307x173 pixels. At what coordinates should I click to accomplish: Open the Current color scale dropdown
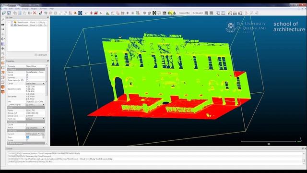pos(33,134)
